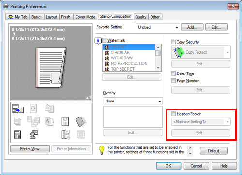Viewport: 242px width, 175px height.
Task: Click the Default button
Action: [214, 151]
